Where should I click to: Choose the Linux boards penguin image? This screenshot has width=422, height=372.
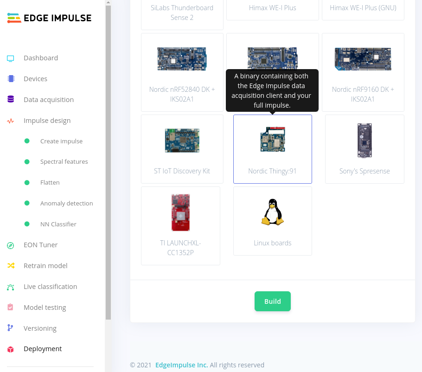[x=272, y=212]
